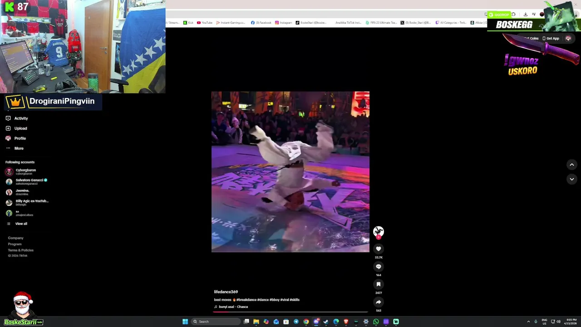The height and width of the screenshot is (327, 581).
Task: Click the breakdance video player
Action: pyautogui.click(x=290, y=172)
